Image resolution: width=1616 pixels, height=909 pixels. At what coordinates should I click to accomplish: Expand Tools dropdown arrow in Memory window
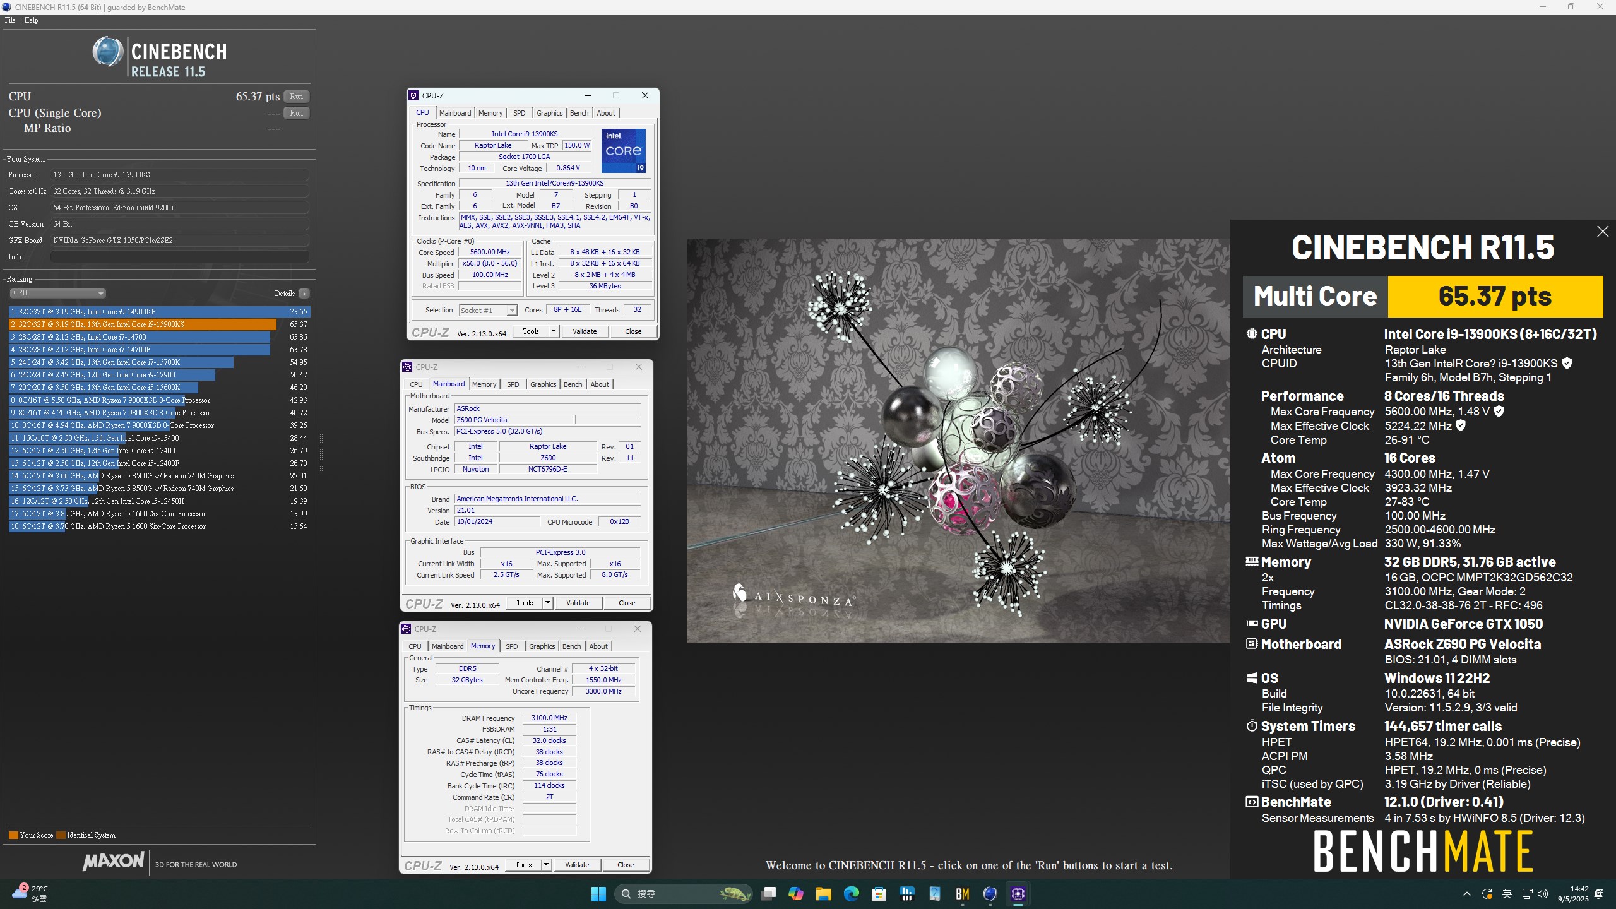546,865
